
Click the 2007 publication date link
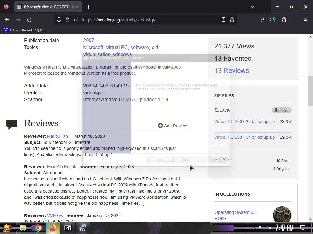click(88, 41)
